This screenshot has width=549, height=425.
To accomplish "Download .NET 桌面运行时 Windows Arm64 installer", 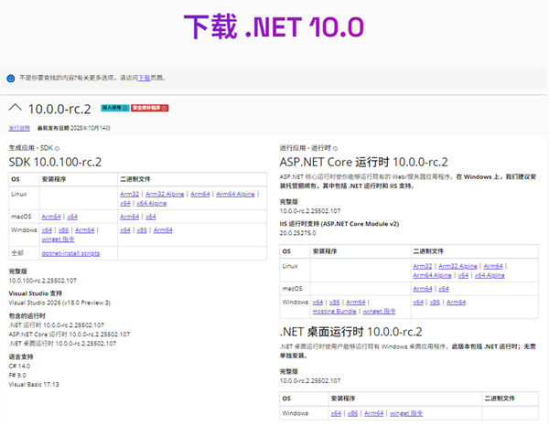I will point(373,413).
